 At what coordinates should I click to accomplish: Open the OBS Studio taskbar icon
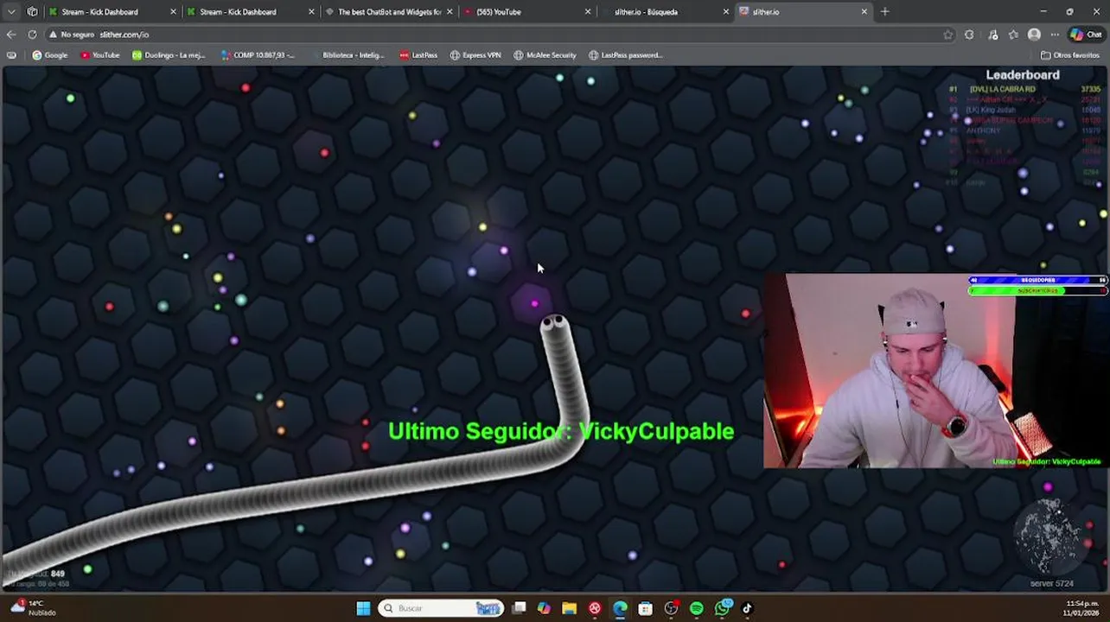click(x=671, y=608)
